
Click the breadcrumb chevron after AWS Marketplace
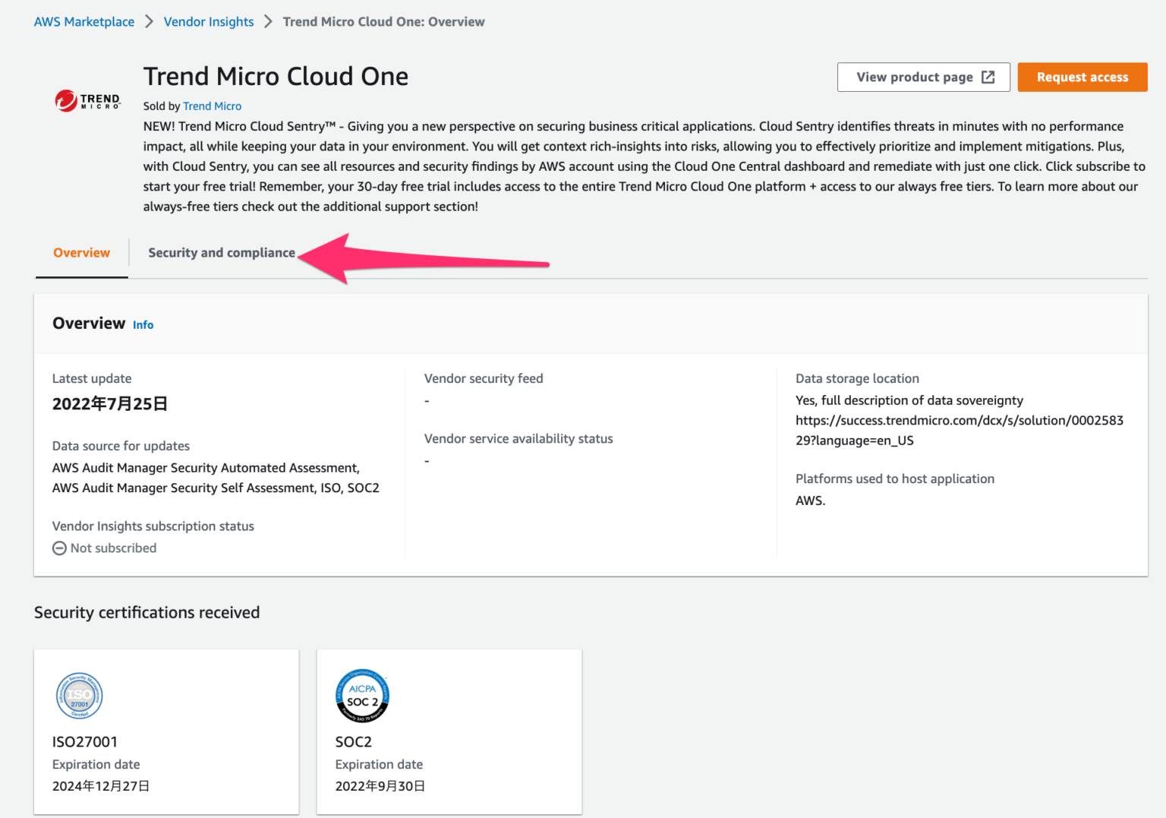[149, 22]
